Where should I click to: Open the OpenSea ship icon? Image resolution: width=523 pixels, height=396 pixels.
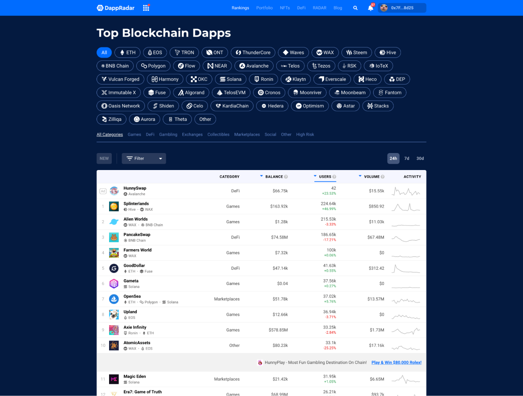tap(114, 299)
